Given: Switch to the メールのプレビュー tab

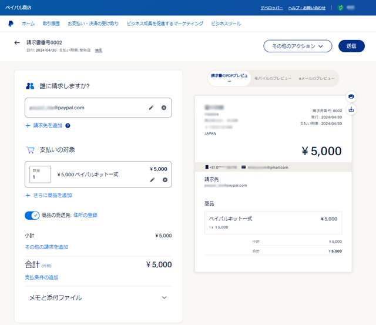Looking at the screenshot, I should (316, 78).
